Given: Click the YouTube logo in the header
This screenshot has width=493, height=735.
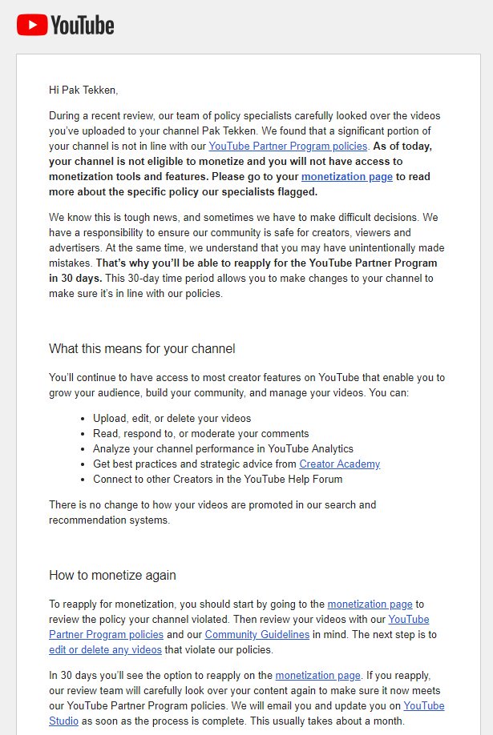Looking at the screenshot, I should pos(65,25).
